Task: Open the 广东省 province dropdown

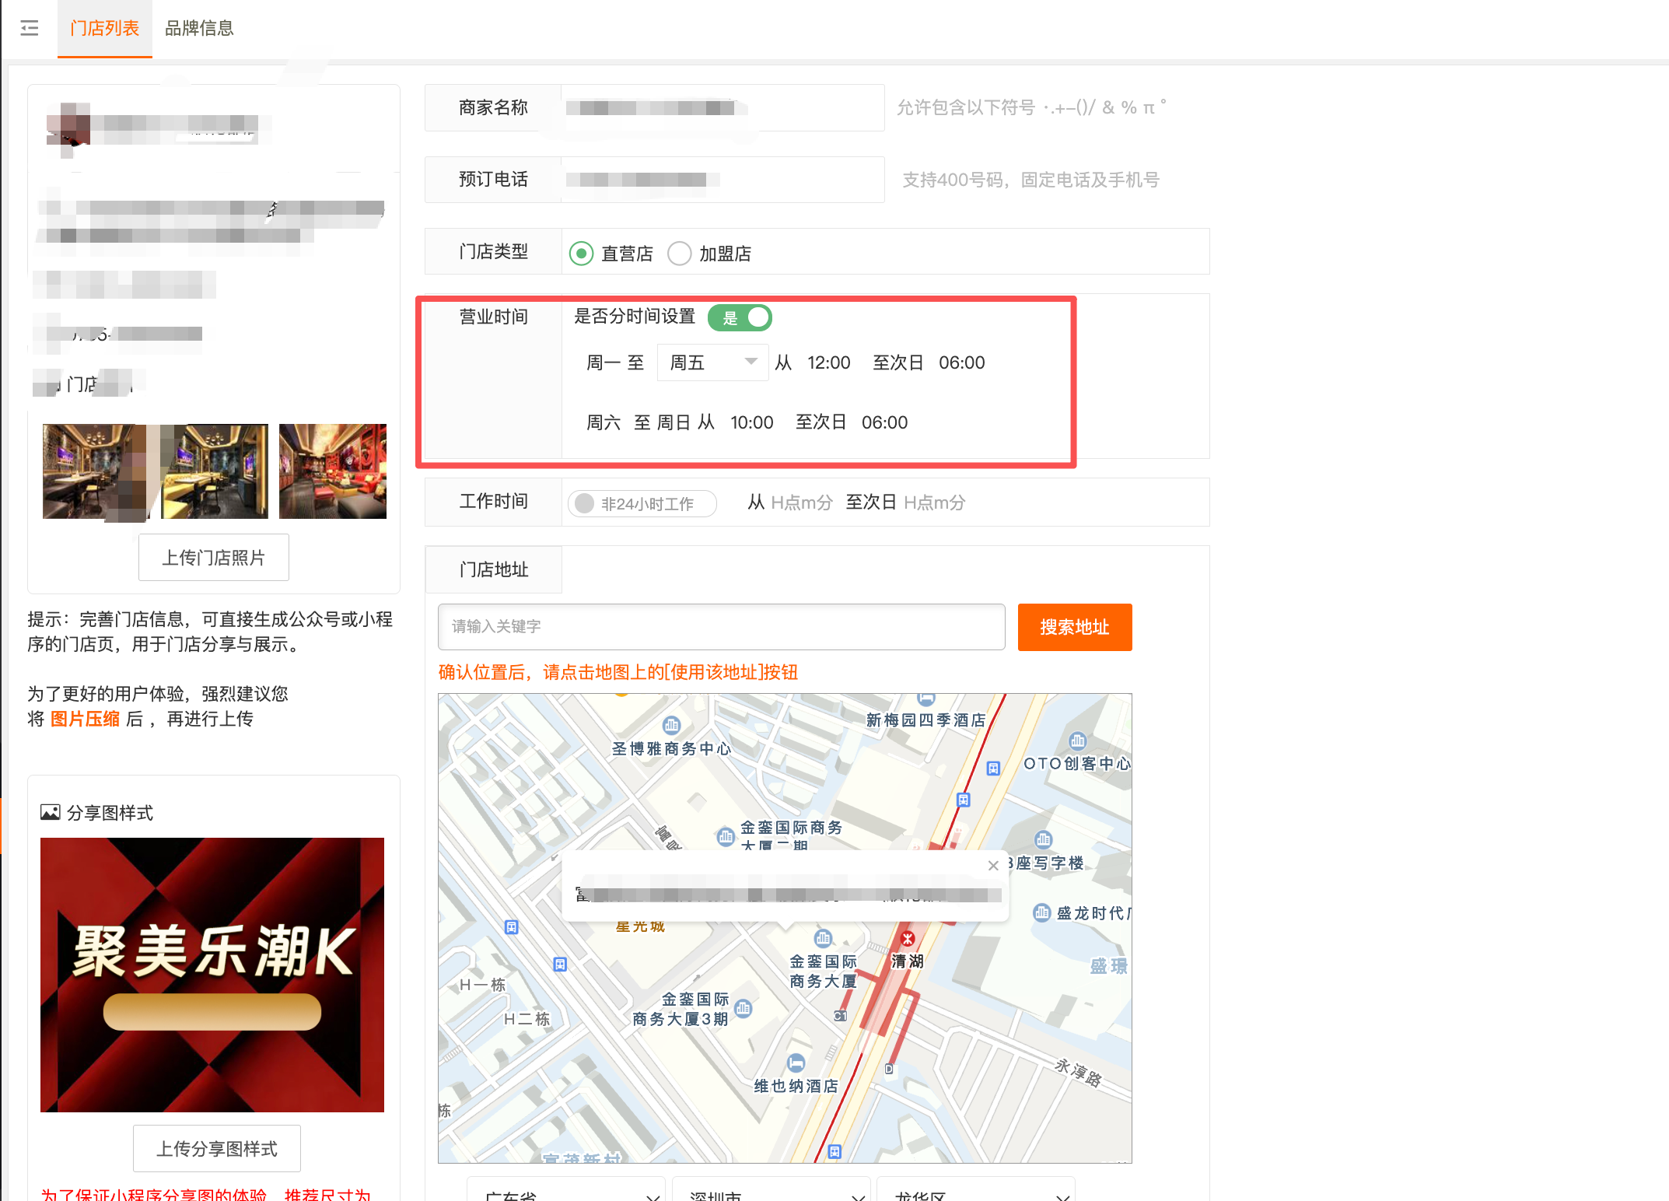Action: click(565, 1195)
